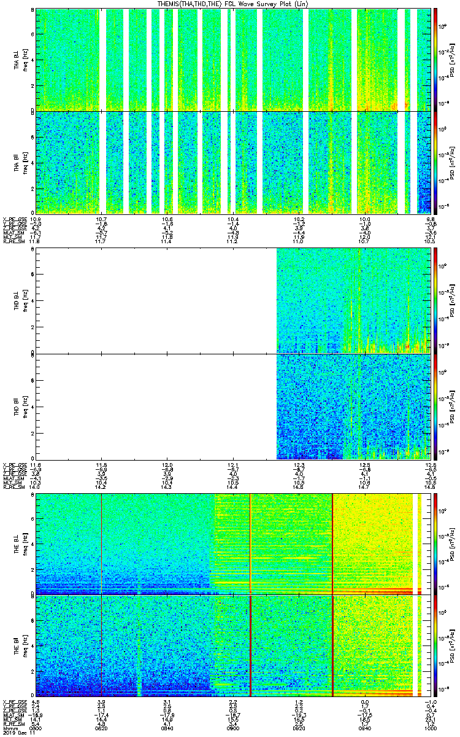This screenshot has width=460, height=737.
Task: Click the 0900 time tick label
Action: (233, 728)
